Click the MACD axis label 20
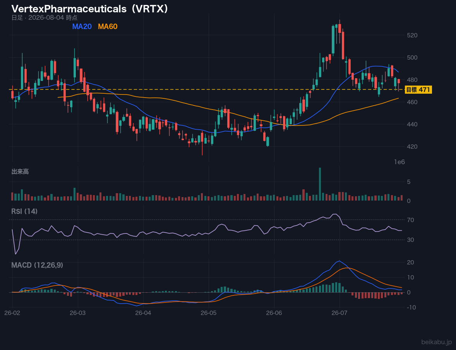Screen dimensions: 456x350 pos(410,262)
